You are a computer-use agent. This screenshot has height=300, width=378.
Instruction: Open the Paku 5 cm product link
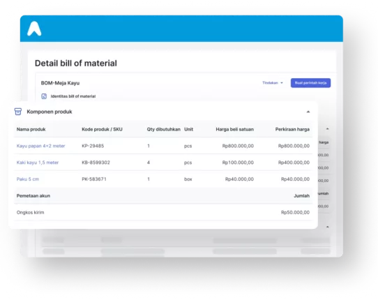click(28, 179)
